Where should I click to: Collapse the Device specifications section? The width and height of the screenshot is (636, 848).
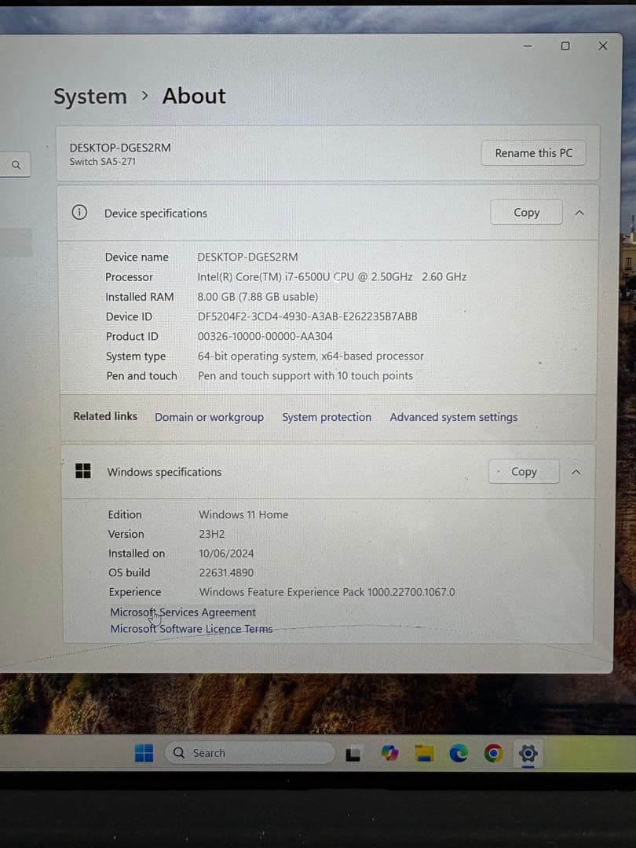pyautogui.click(x=579, y=212)
